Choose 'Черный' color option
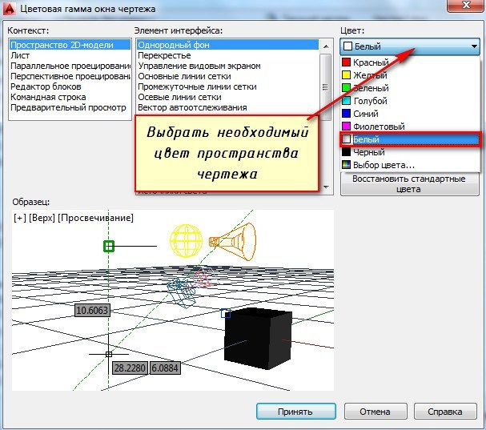The image size is (486, 430). (x=411, y=152)
